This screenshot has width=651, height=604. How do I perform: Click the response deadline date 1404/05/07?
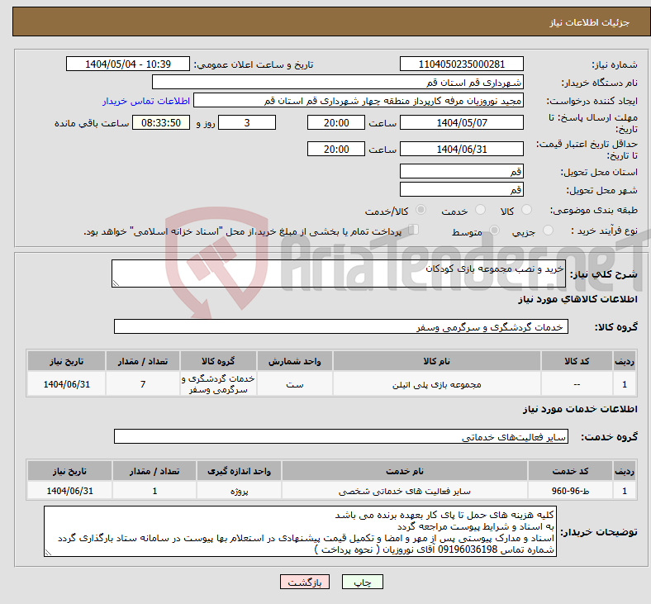(x=461, y=122)
